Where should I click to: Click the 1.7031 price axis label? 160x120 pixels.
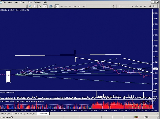(x=155, y=13)
